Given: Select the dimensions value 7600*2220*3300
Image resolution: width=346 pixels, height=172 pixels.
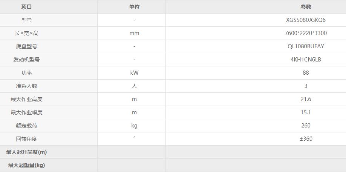Looking at the screenshot, I should pos(306,33).
